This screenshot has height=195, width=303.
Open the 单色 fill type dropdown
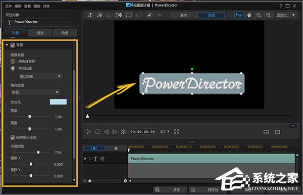click(x=35, y=92)
